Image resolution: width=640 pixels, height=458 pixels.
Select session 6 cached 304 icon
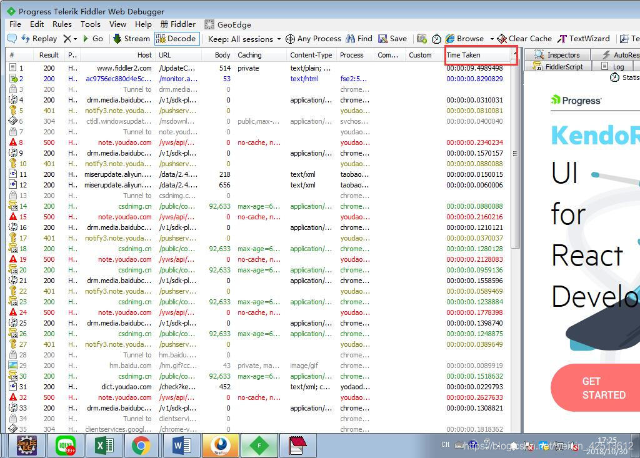tap(13, 121)
